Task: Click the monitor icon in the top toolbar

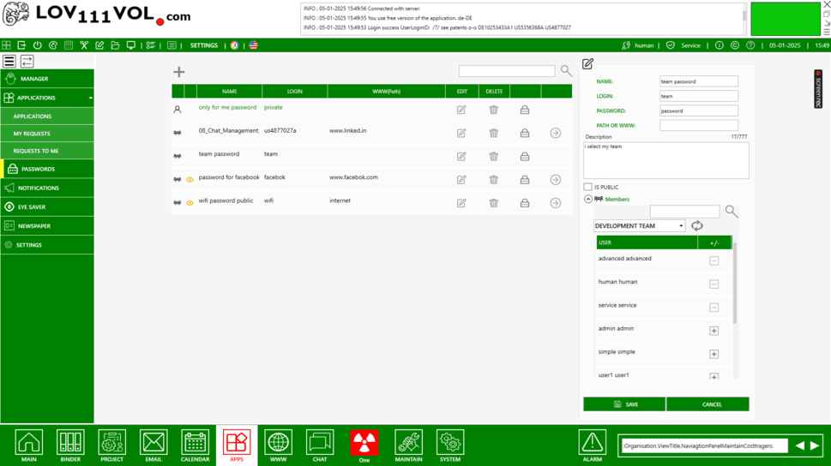Action: point(131,45)
